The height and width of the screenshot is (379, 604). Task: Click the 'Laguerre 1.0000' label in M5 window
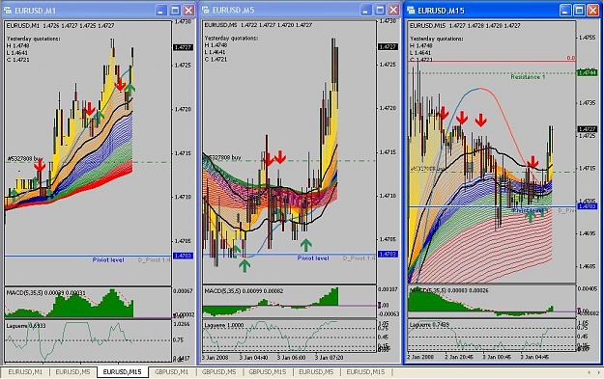[x=223, y=325]
